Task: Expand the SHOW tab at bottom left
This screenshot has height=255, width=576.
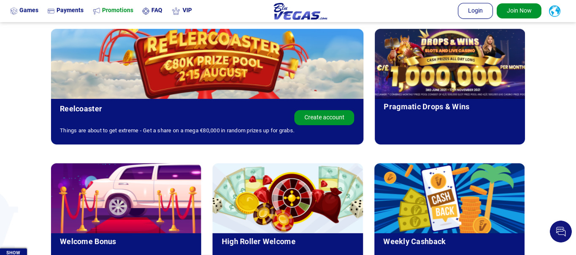Action: (14, 252)
